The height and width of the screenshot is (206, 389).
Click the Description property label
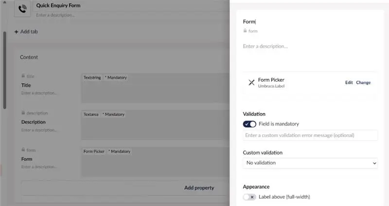pyautogui.click(x=34, y=122)
